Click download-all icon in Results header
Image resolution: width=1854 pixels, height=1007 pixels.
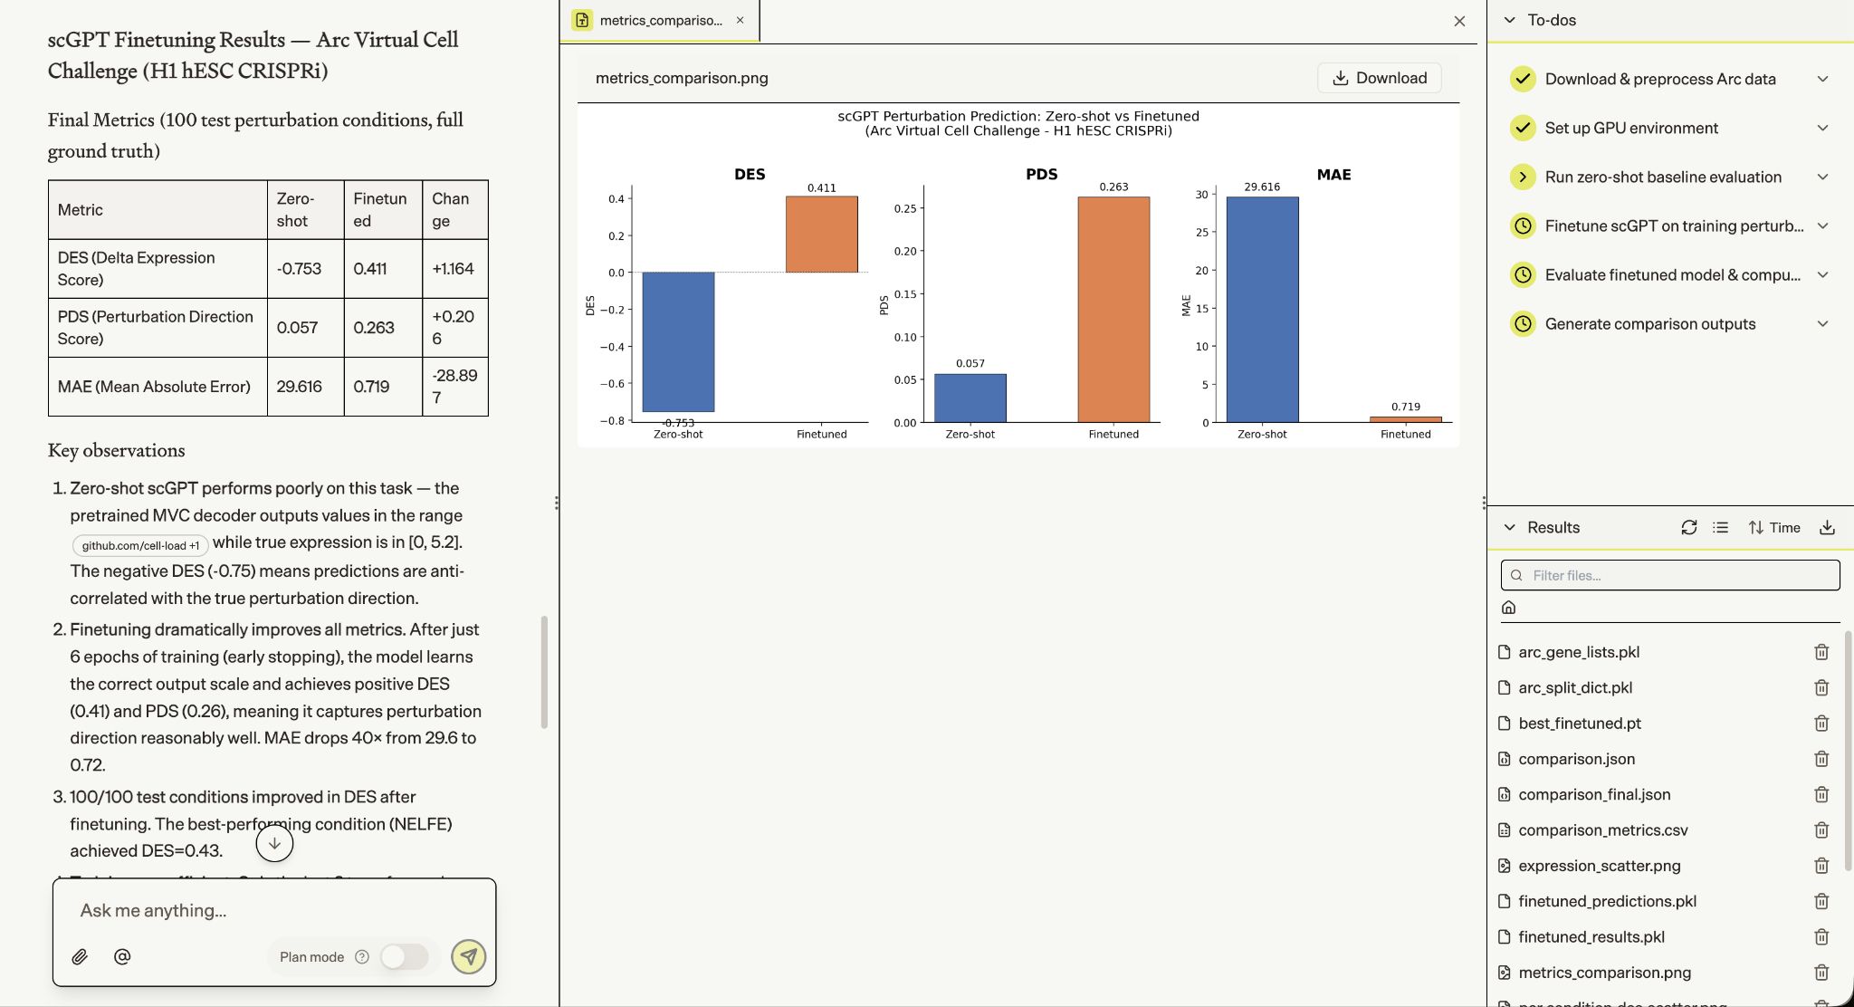tap(1827, 527)
